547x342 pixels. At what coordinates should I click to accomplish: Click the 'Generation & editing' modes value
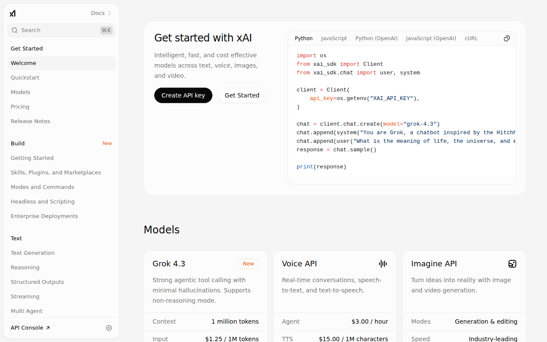click(x=486, y=321)
